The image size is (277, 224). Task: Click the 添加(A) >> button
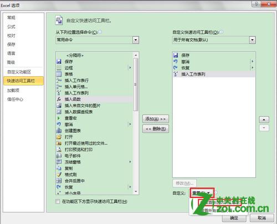coord(156,119)
